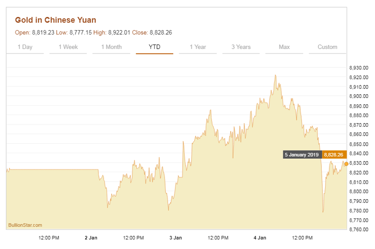Click the BullionStar.com watermark link

tap(25, 225)
